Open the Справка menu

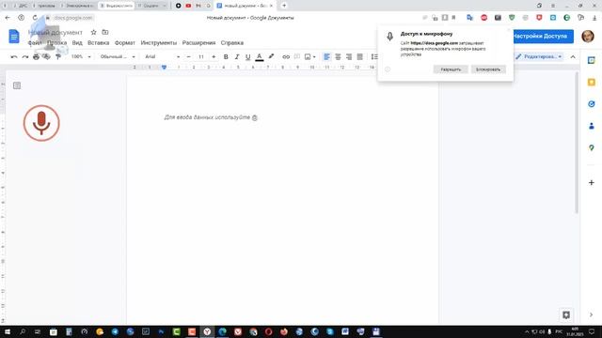click(x=232, y=43)
